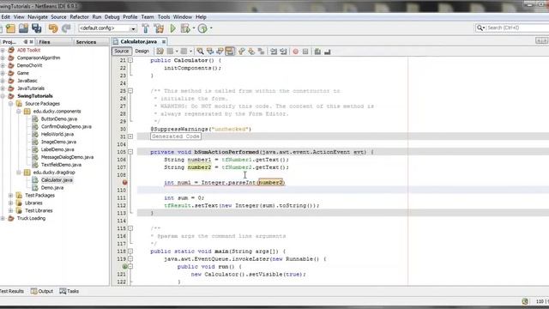The width and height of the screenshot is (549, 309).
Task: Expand the Truck Loading project
Action: [3, 219]
